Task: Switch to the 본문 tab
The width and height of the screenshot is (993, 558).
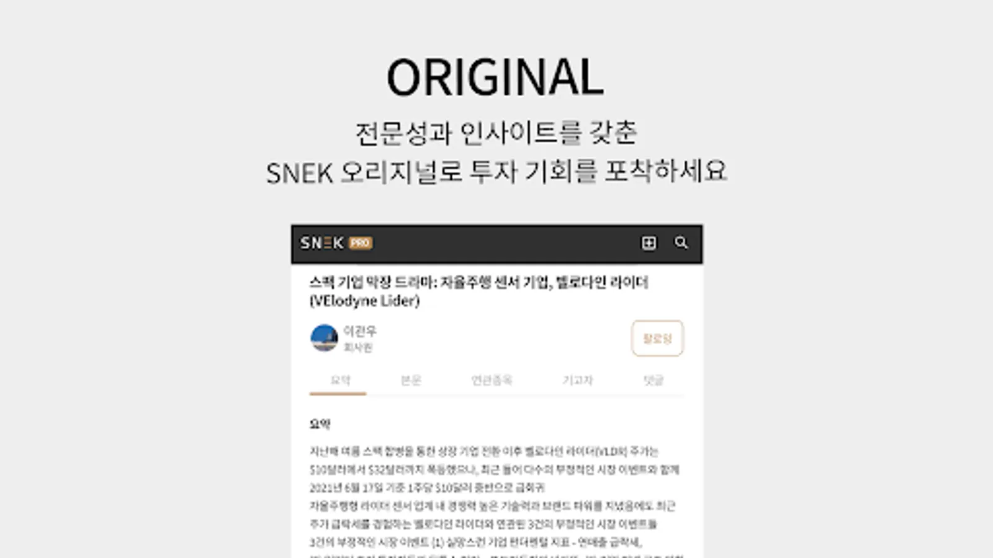Action: click(411, 380)
